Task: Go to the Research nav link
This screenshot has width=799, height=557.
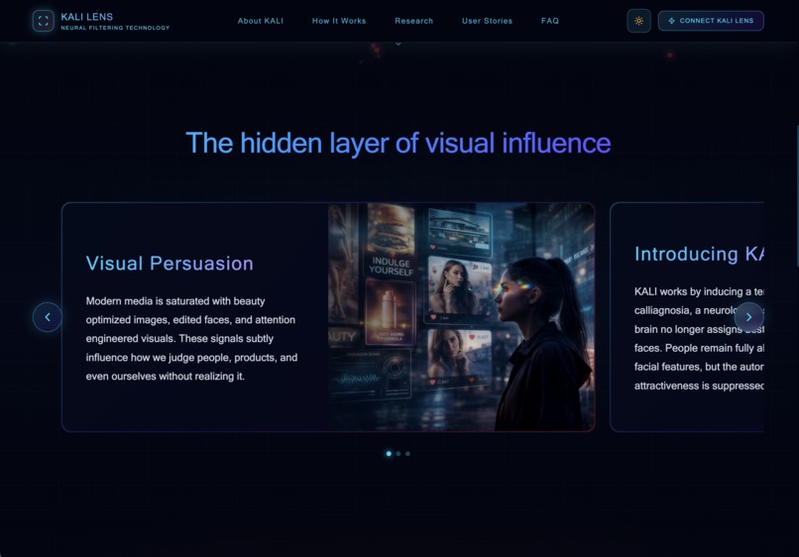Action: click(413, 21)
